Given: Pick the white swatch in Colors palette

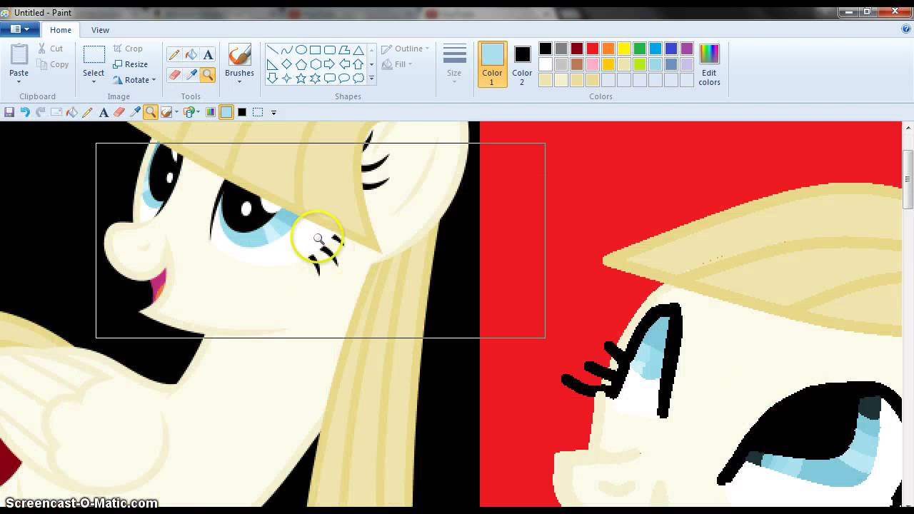Looking at the screenshot, I should click(546, 64).
